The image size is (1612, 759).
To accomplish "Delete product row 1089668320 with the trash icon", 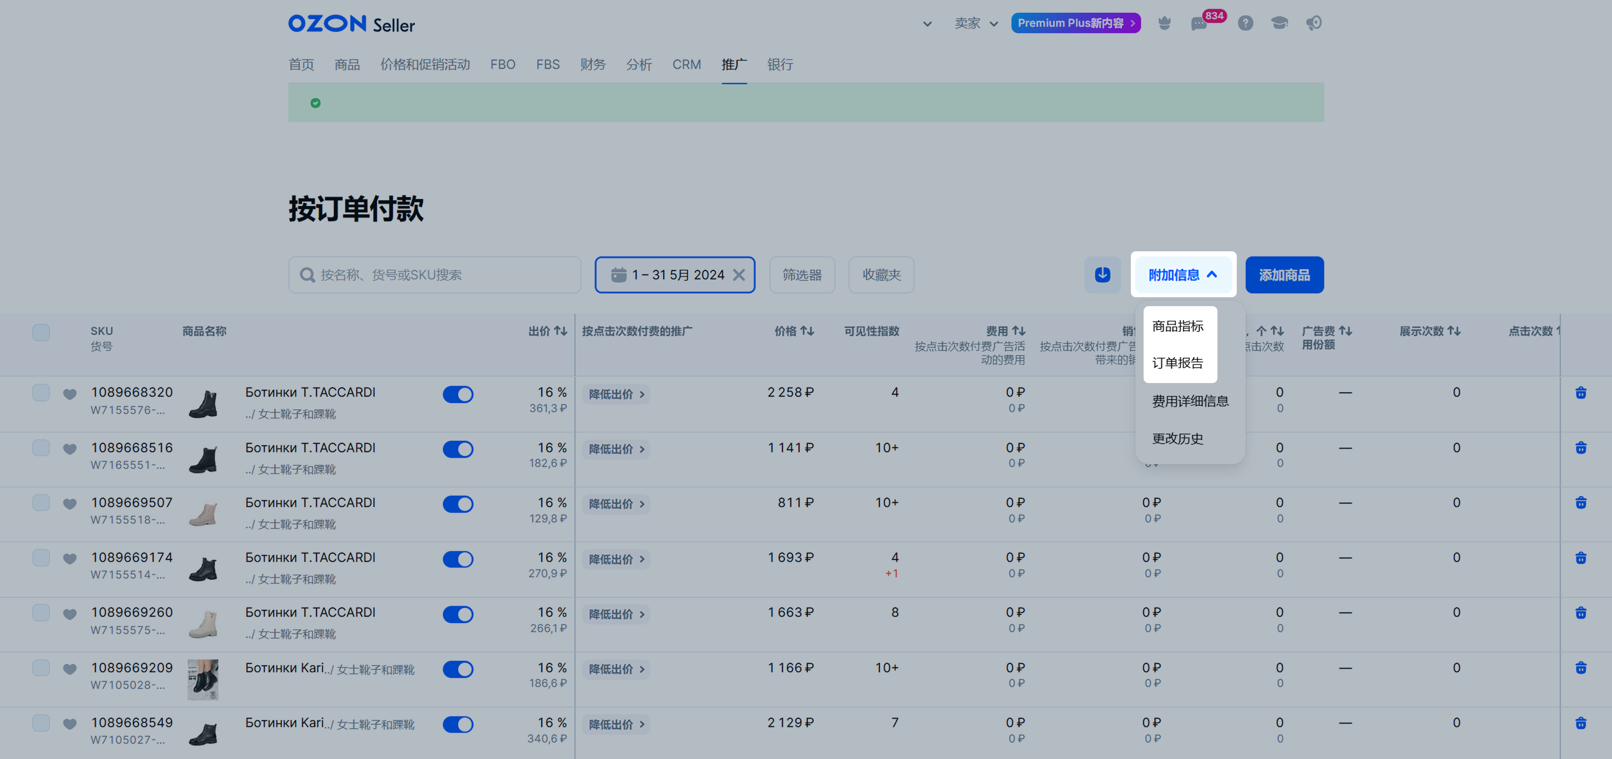I will [1580, 393].
